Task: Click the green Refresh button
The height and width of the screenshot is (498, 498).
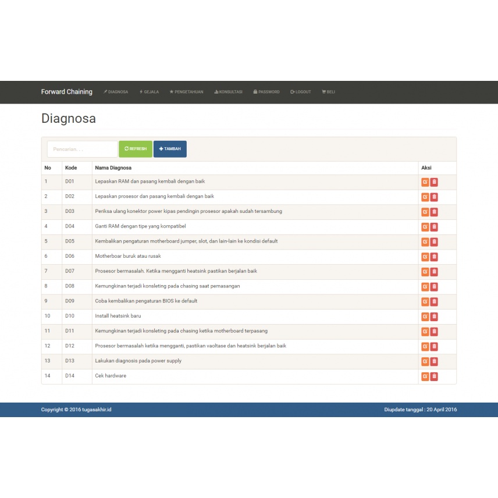Action: point(136,149)
